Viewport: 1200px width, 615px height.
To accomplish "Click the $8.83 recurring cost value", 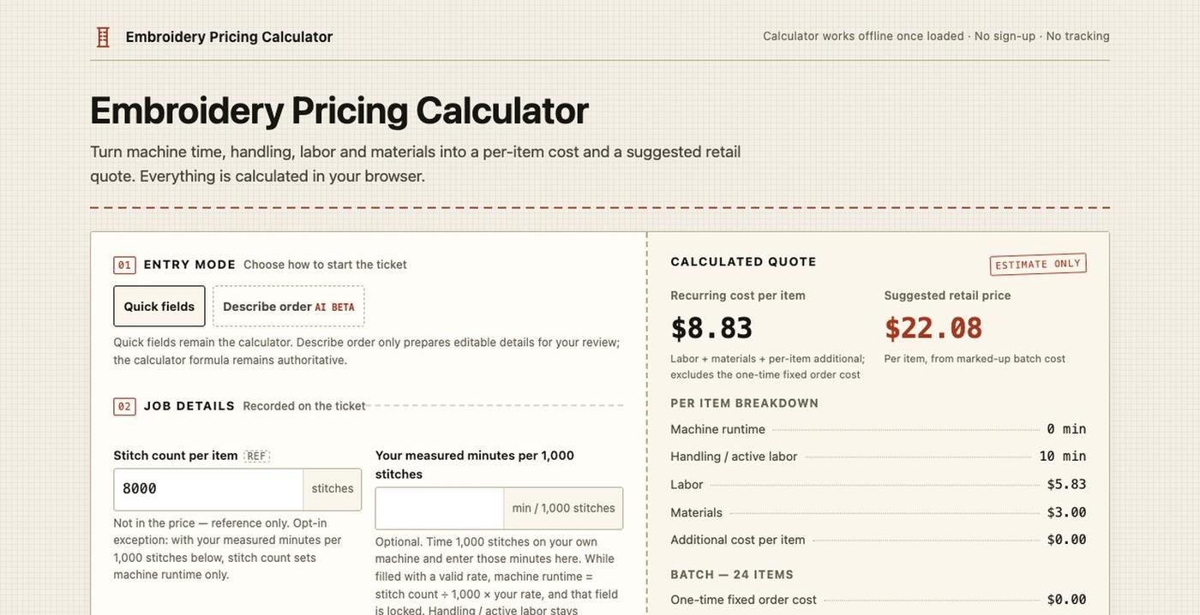I will 711,329.
